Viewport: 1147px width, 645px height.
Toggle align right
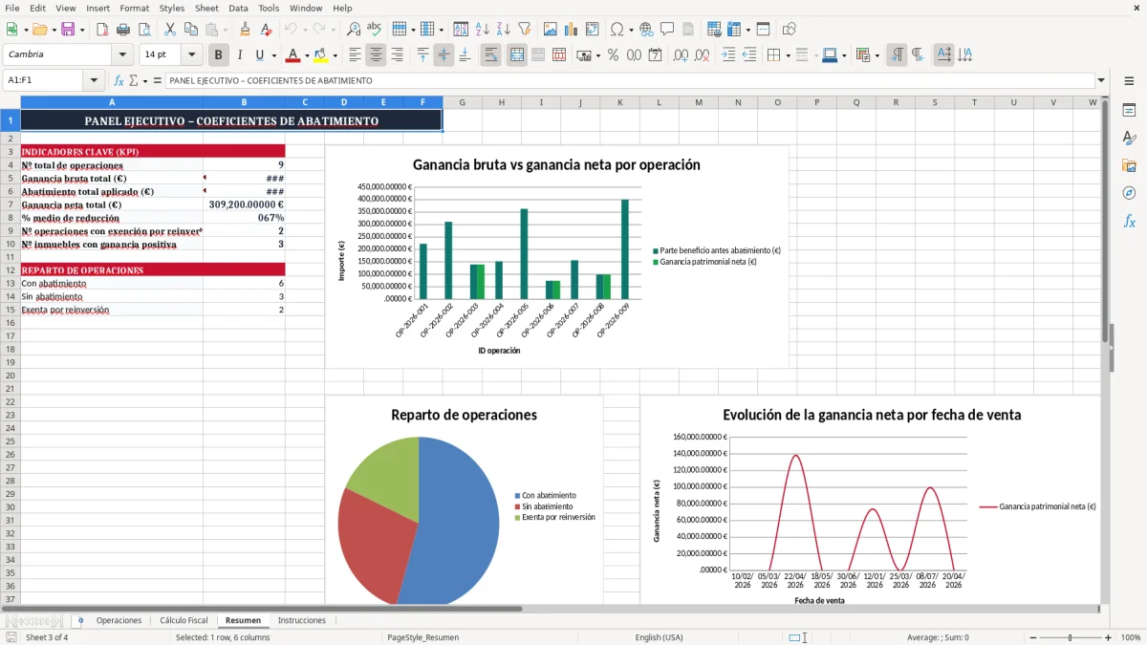tap(397, 55)
